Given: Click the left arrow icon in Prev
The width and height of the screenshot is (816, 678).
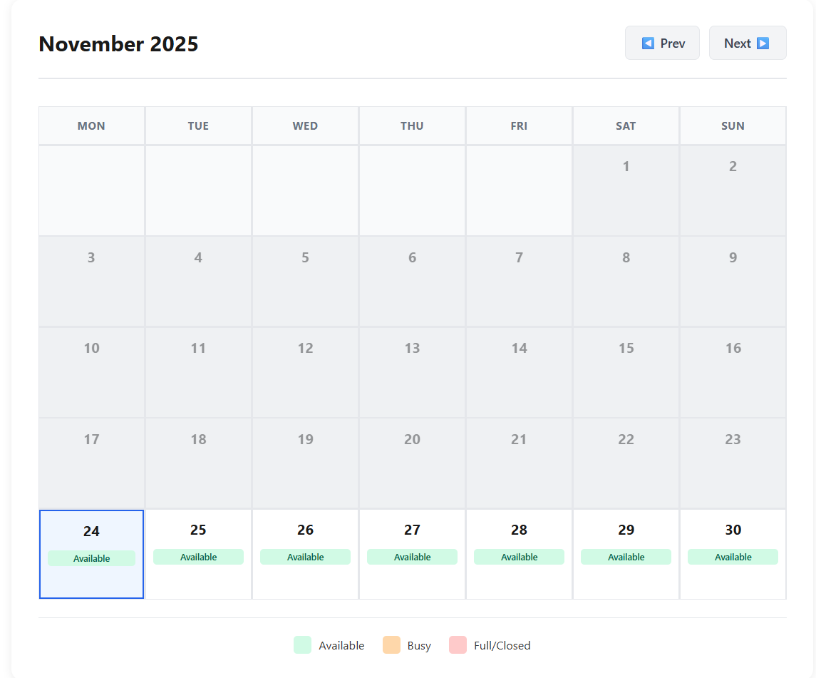Looking at the screenshot, I should tap(648, 43).
